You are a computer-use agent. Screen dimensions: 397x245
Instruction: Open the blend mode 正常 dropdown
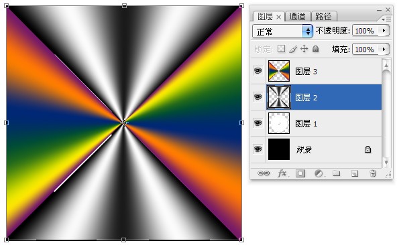click(282, 31)
